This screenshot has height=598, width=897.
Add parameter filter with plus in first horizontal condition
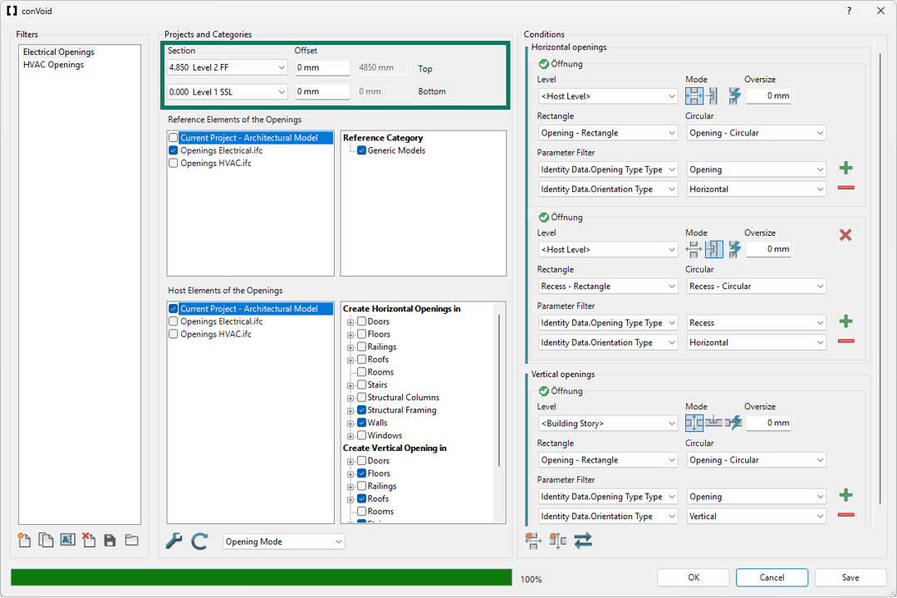846,169
